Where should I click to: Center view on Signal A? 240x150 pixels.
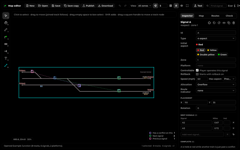click(x=209, y=23)
